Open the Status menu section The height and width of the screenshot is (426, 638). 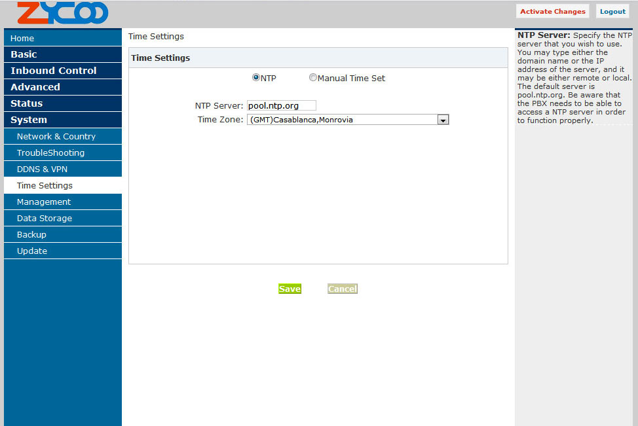[x=62, y=103]
